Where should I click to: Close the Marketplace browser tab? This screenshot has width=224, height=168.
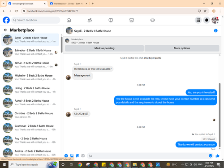pos(86,4)
